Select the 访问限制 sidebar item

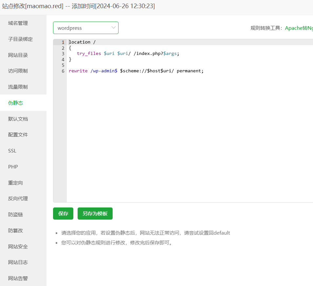23,71
